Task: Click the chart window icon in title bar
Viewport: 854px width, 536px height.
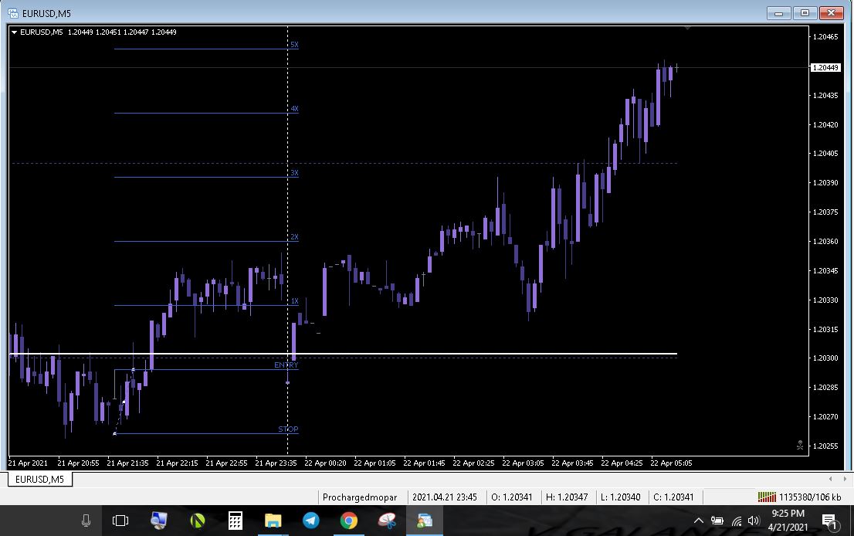Action: pyautogui.click(x=13, y=13)
